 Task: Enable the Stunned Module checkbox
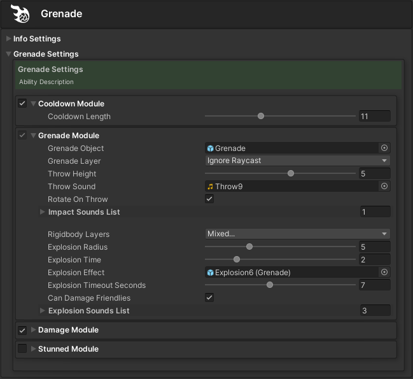(22, 349)
